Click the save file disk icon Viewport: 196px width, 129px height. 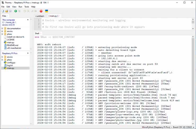click(x=10, y=11)
